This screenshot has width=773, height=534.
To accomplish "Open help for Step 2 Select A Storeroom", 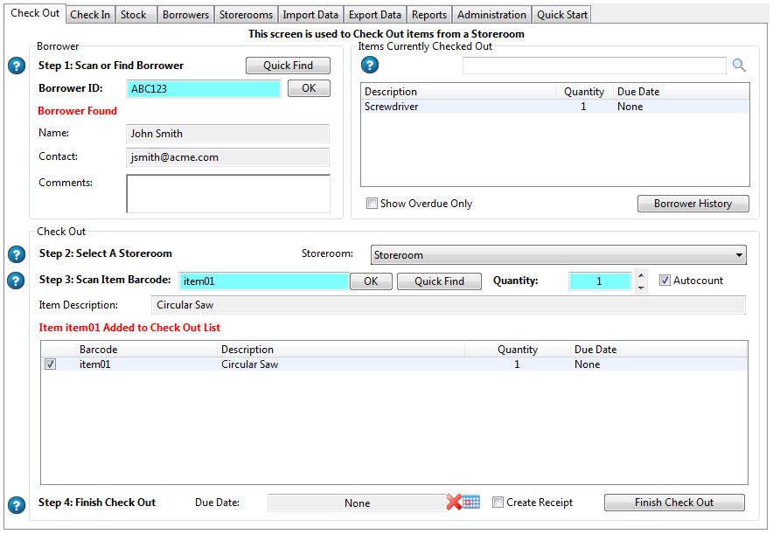I will click(x=16, y=254).
